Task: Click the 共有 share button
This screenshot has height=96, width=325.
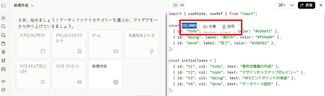Action: [x=306, y=5]
